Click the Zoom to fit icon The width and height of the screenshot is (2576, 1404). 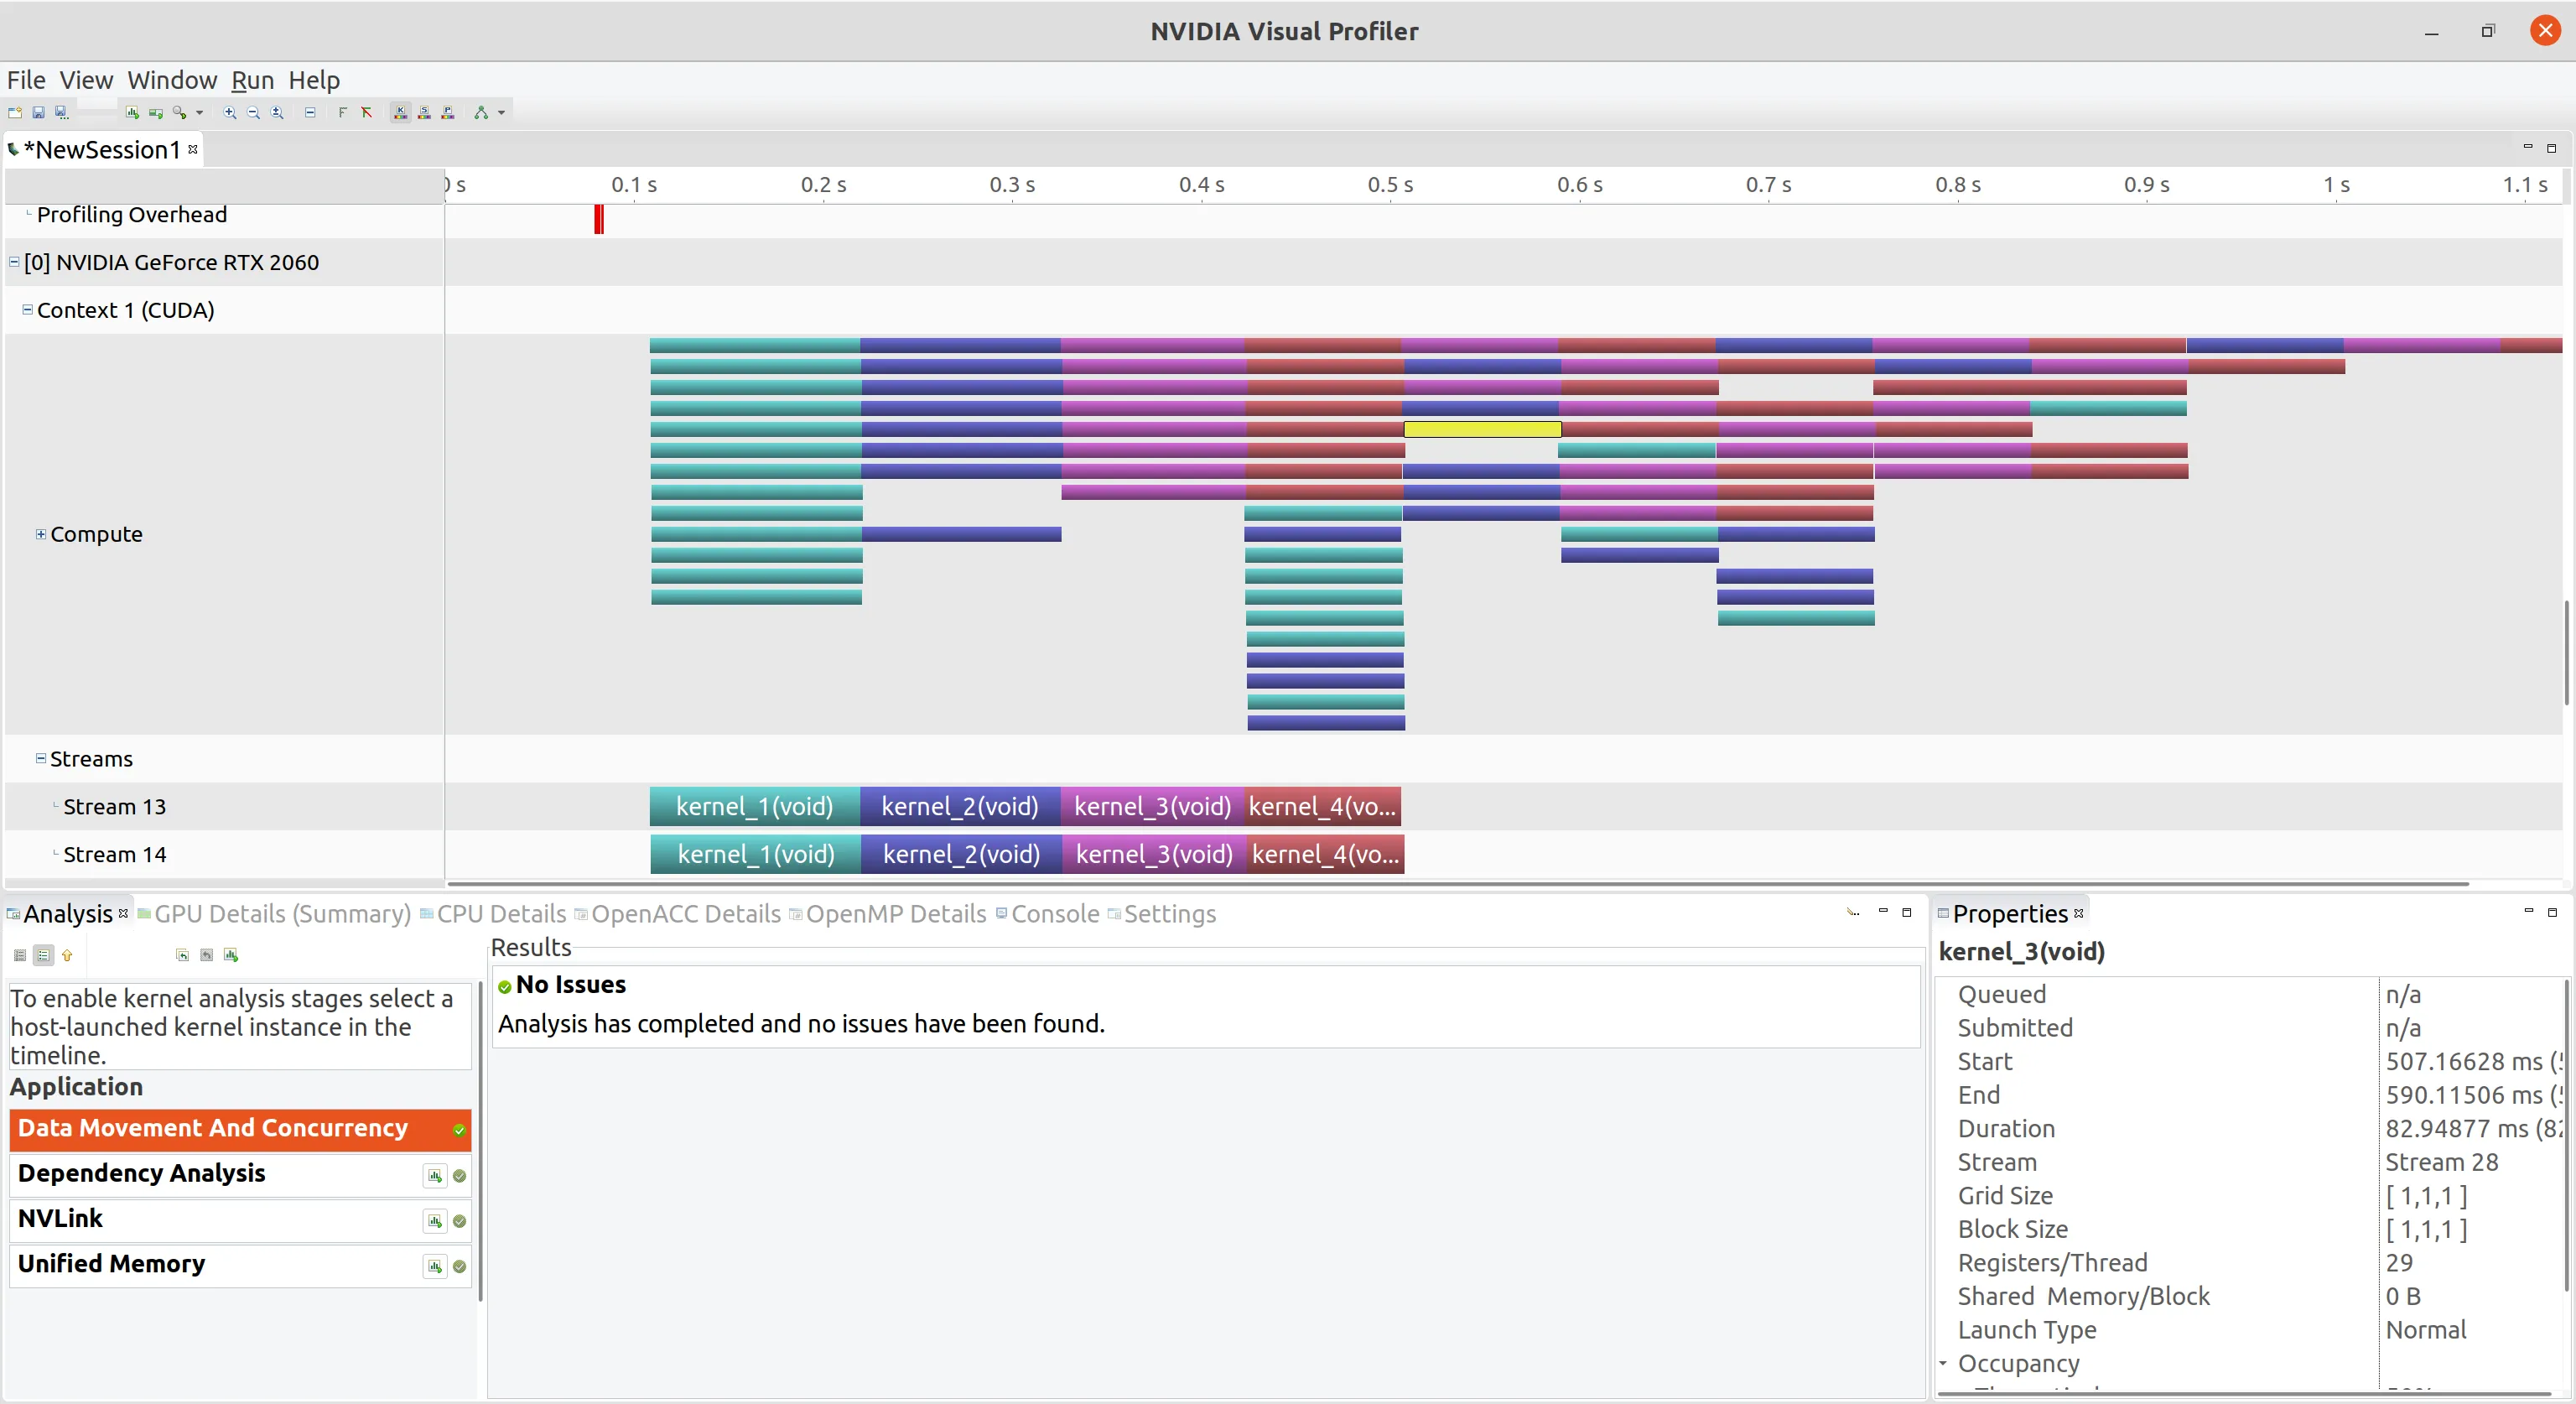coord(278,113)
